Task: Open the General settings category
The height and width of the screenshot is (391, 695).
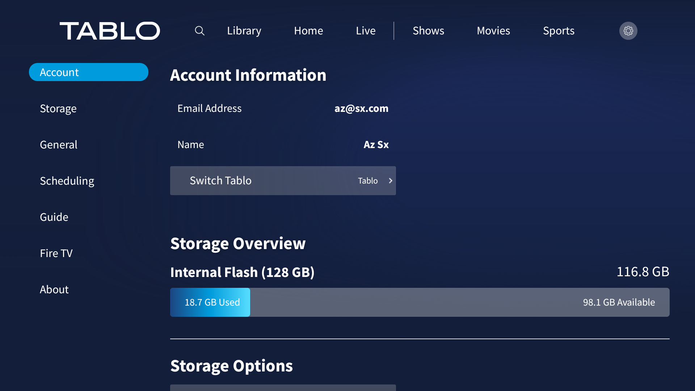Action: pyautogui.click(x=59, y=144)
